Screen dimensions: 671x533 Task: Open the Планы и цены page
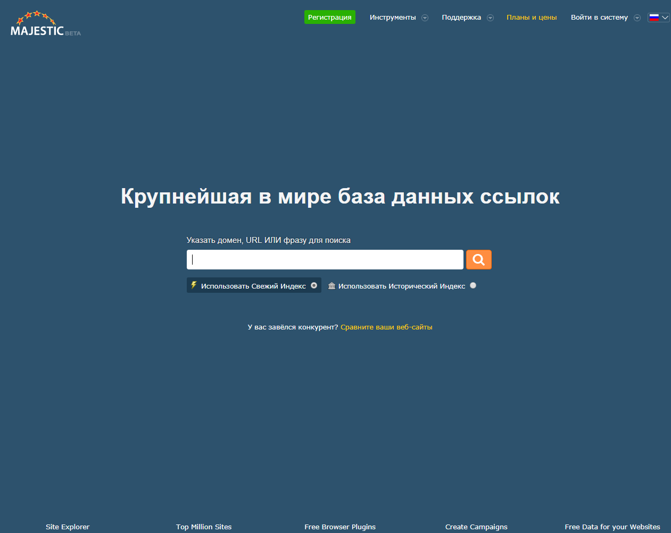pos(532,18)
